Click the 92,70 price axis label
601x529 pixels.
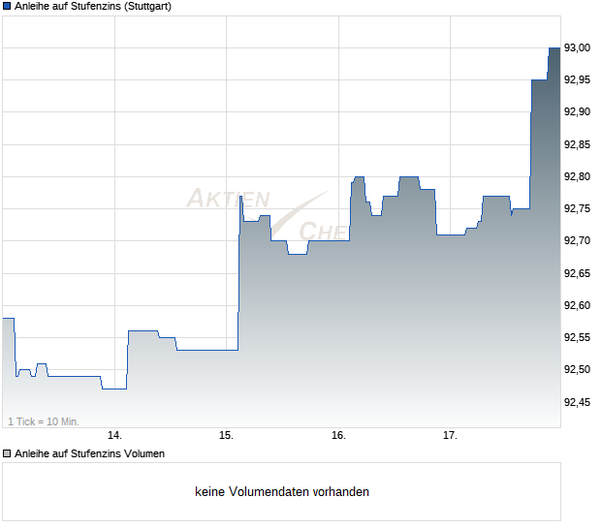(577, 240)
